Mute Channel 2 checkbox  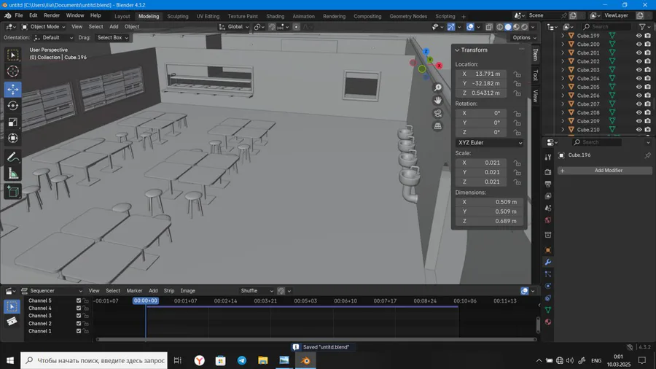click(x=79, y=323)
